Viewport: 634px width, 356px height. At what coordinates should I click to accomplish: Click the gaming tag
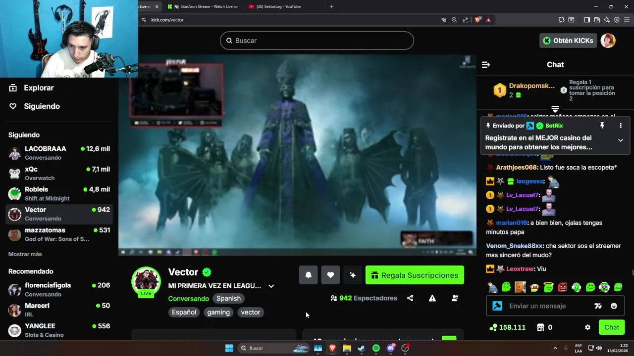pyautogui.click(x=218, y=312)
